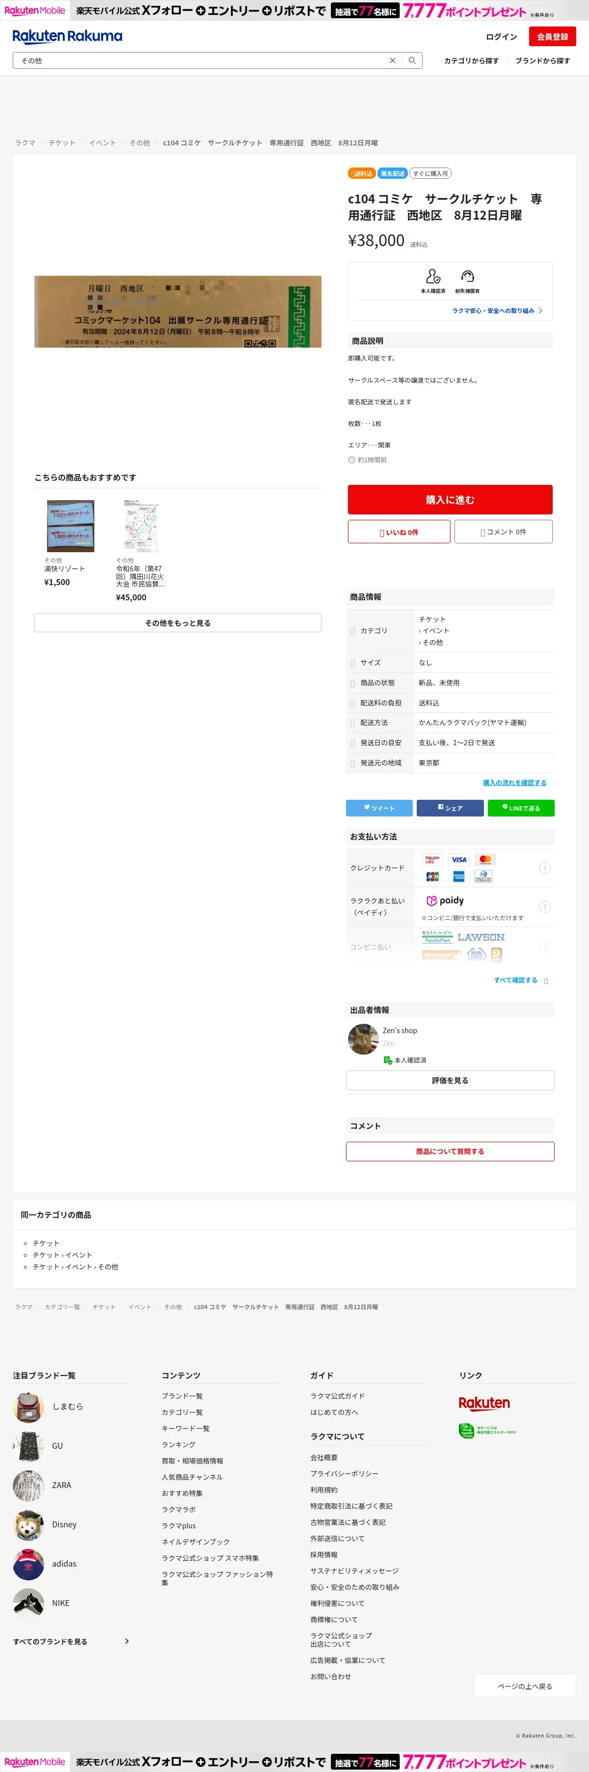The image size is (589, 1772).
Task: Clear the search field with the X icon
Action: tap(393, 60)
